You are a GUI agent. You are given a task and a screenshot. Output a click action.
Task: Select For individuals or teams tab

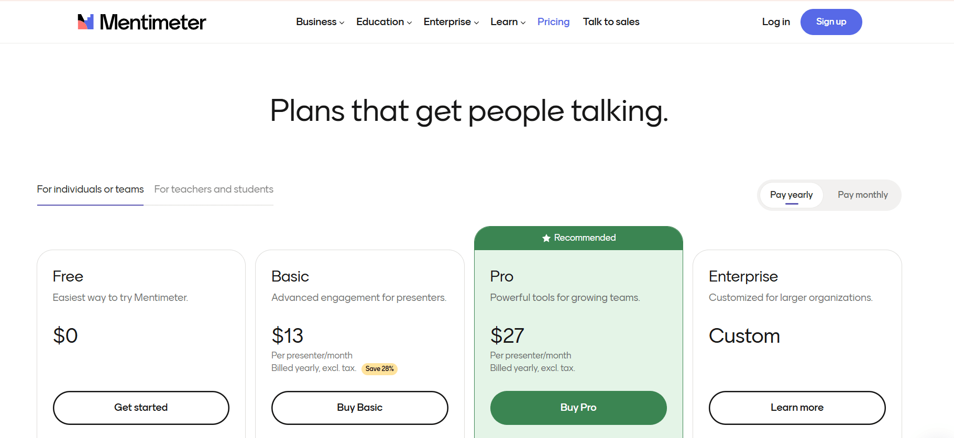click(90, 189)
